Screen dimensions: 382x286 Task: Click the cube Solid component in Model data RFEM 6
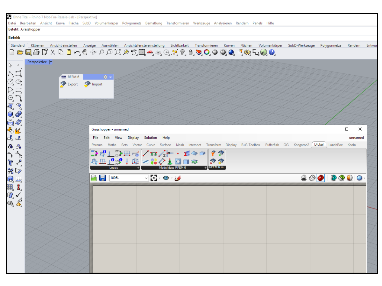186,161
